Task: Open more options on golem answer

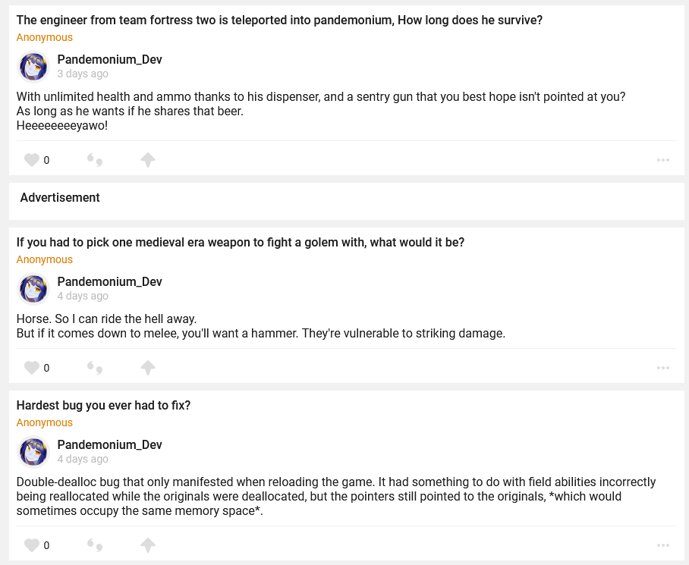Action: [x=663, y=368]
